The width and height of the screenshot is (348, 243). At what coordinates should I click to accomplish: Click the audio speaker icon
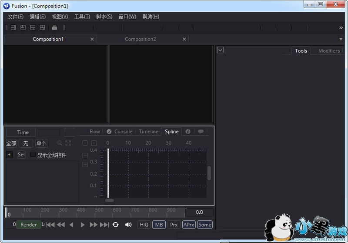[128, 225]
